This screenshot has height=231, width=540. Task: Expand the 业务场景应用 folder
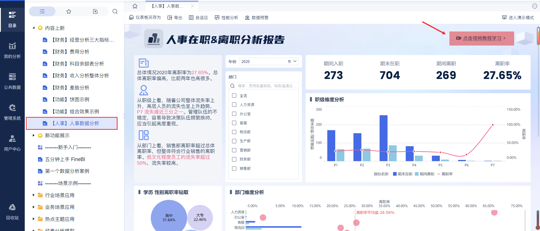pos(34,207)
